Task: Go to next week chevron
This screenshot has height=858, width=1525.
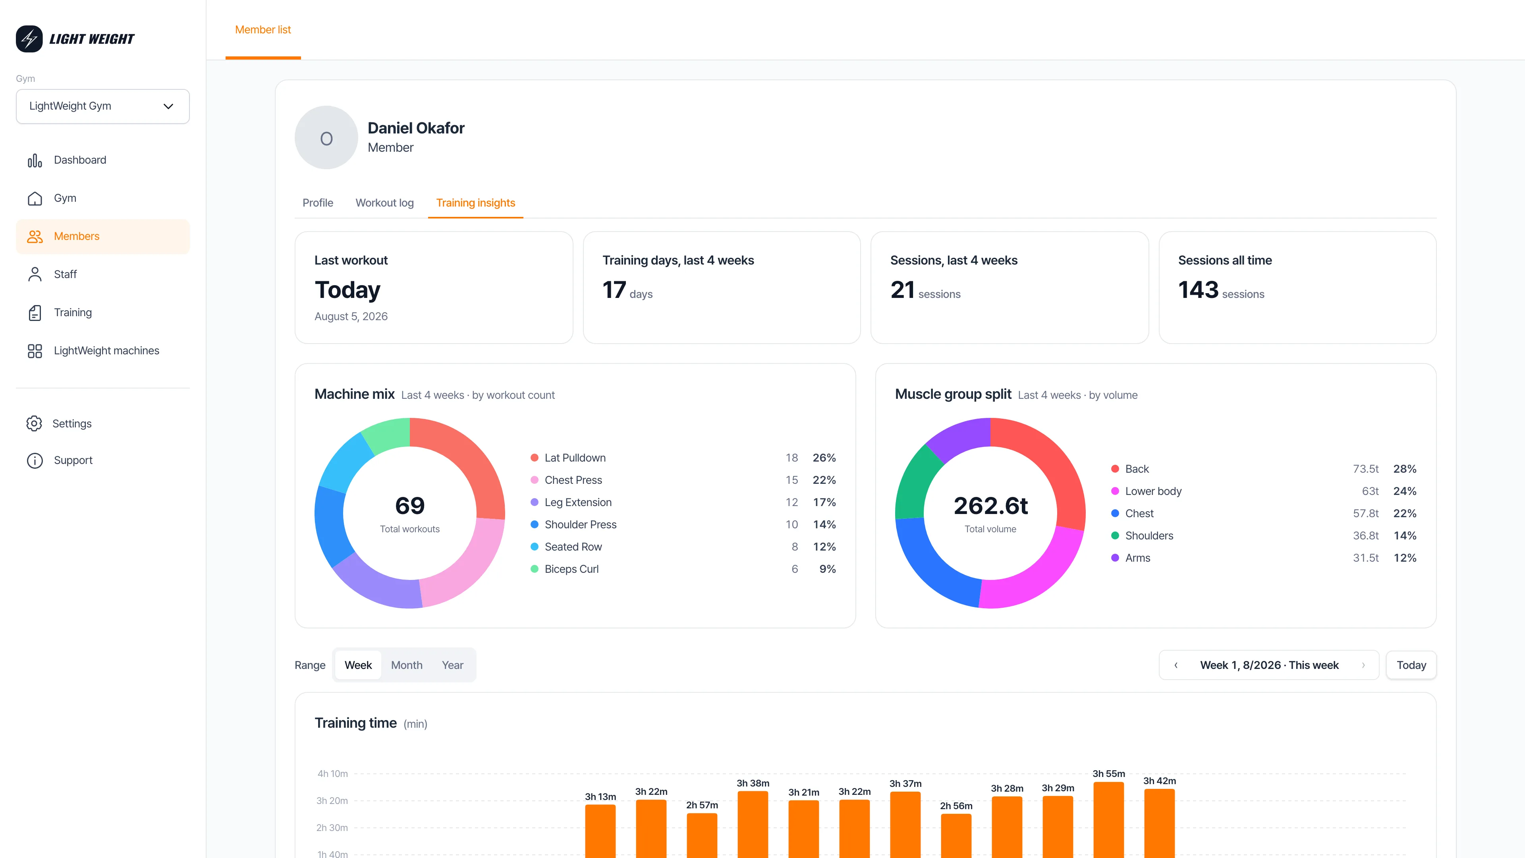Action: click(x=1363, y=666)
